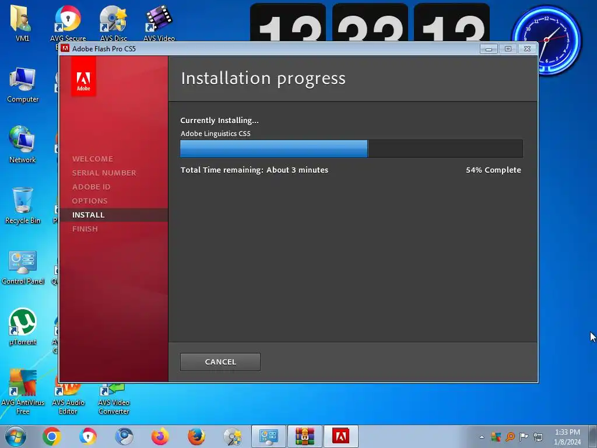Click the installation progress bar
This screenshot has height=448, width=597.
click(x=351, y=149)
